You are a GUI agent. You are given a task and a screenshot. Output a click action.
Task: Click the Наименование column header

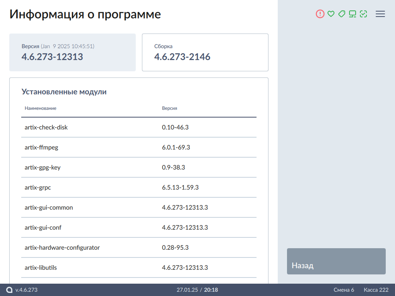[41, 108]
